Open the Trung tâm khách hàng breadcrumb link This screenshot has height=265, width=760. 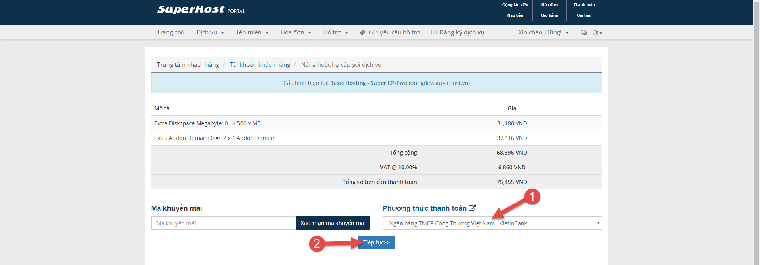[188, 65]
